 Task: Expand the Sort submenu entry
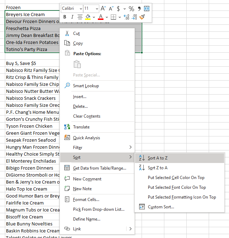click(x=97, y=157)
